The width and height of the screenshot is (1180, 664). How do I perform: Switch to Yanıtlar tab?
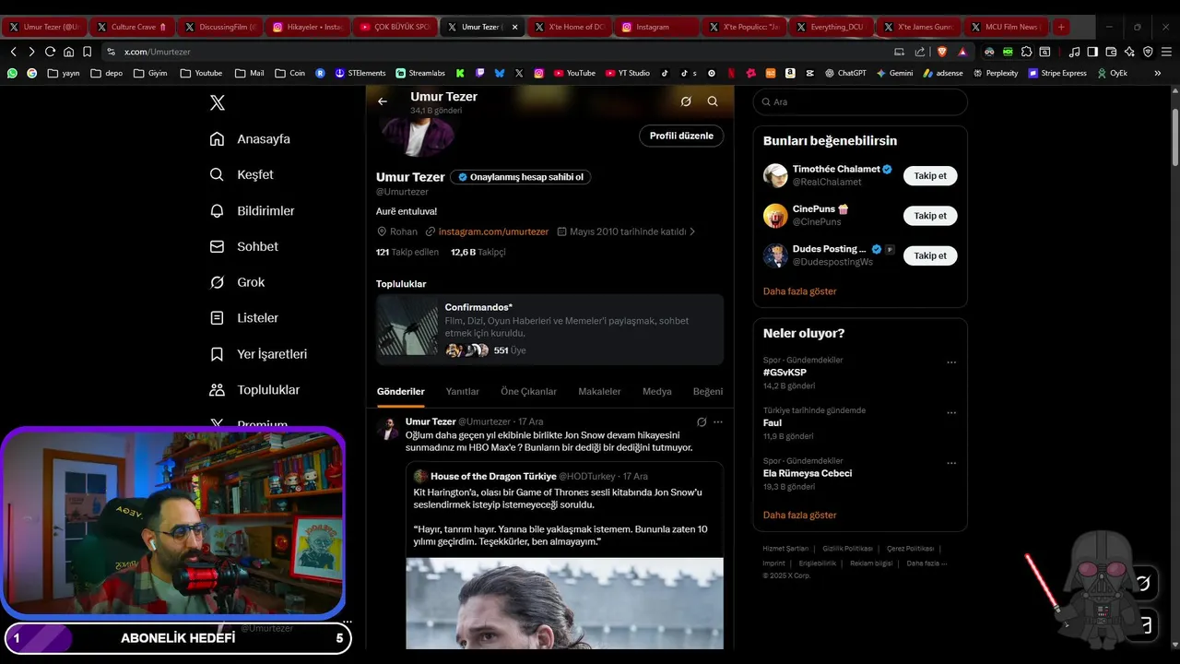click(462, 392)
